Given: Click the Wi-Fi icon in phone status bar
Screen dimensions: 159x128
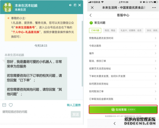Looking at the screenshot, I should tap(102, 2).
